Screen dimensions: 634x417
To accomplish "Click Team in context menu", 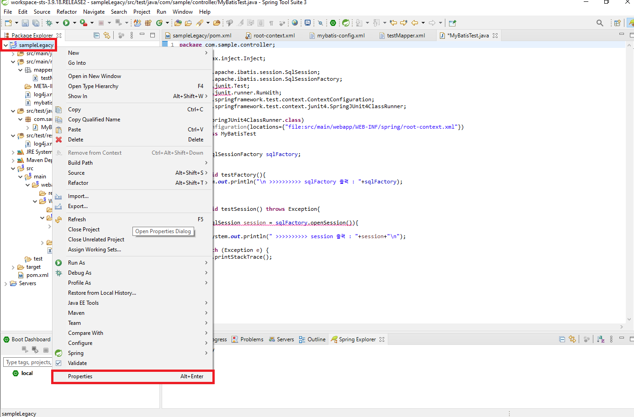I will click(x=132, y=323).
